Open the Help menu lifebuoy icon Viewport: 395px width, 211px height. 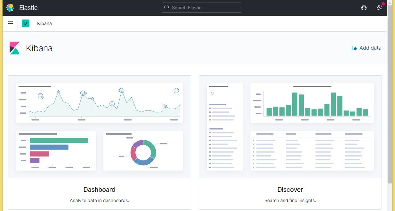pyautogui.click(x=364, y=8)
